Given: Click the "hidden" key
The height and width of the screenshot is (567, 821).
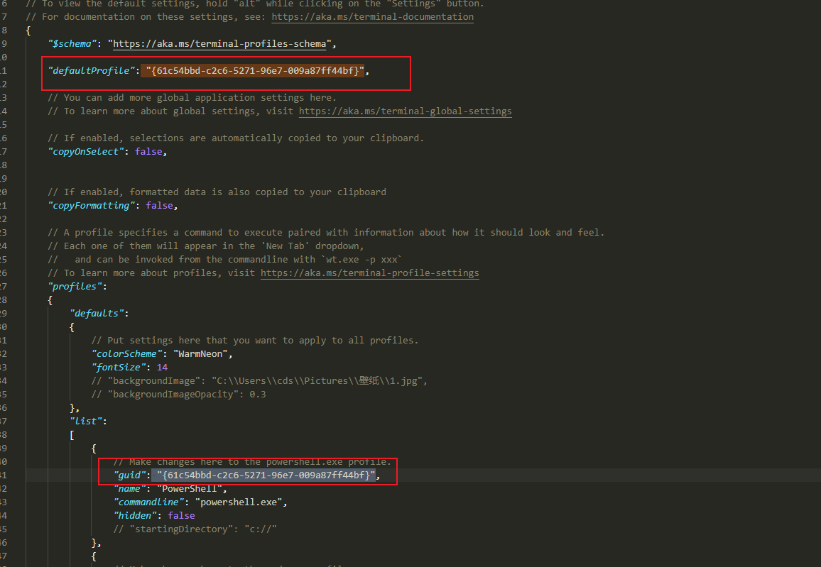Looking at the screenshot, I should [x=135, y=516].
